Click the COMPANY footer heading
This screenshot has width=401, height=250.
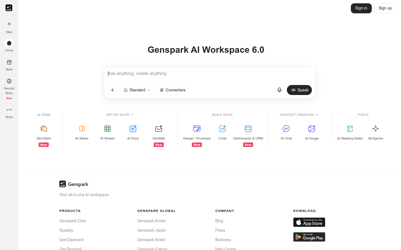225,211
